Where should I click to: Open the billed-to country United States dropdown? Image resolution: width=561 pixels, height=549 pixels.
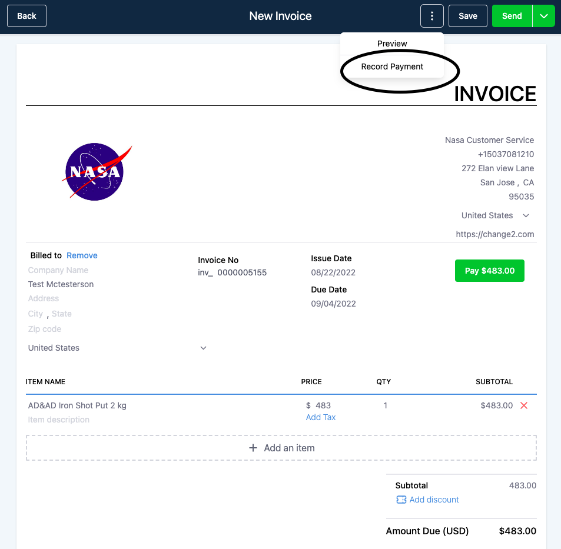click(x=117, y=348)
